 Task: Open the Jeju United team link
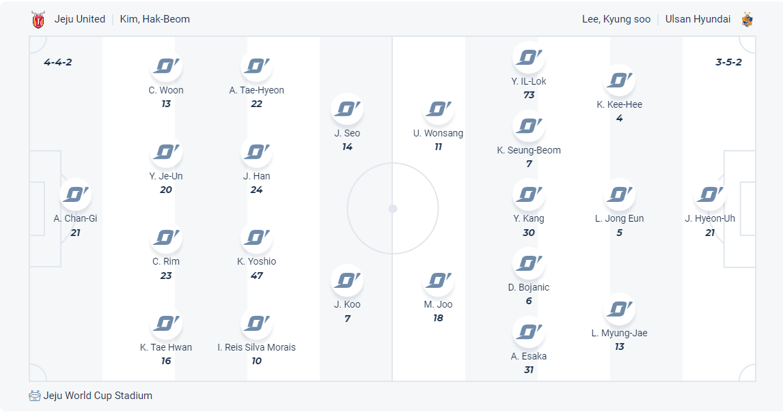click(x=80, y=19)
